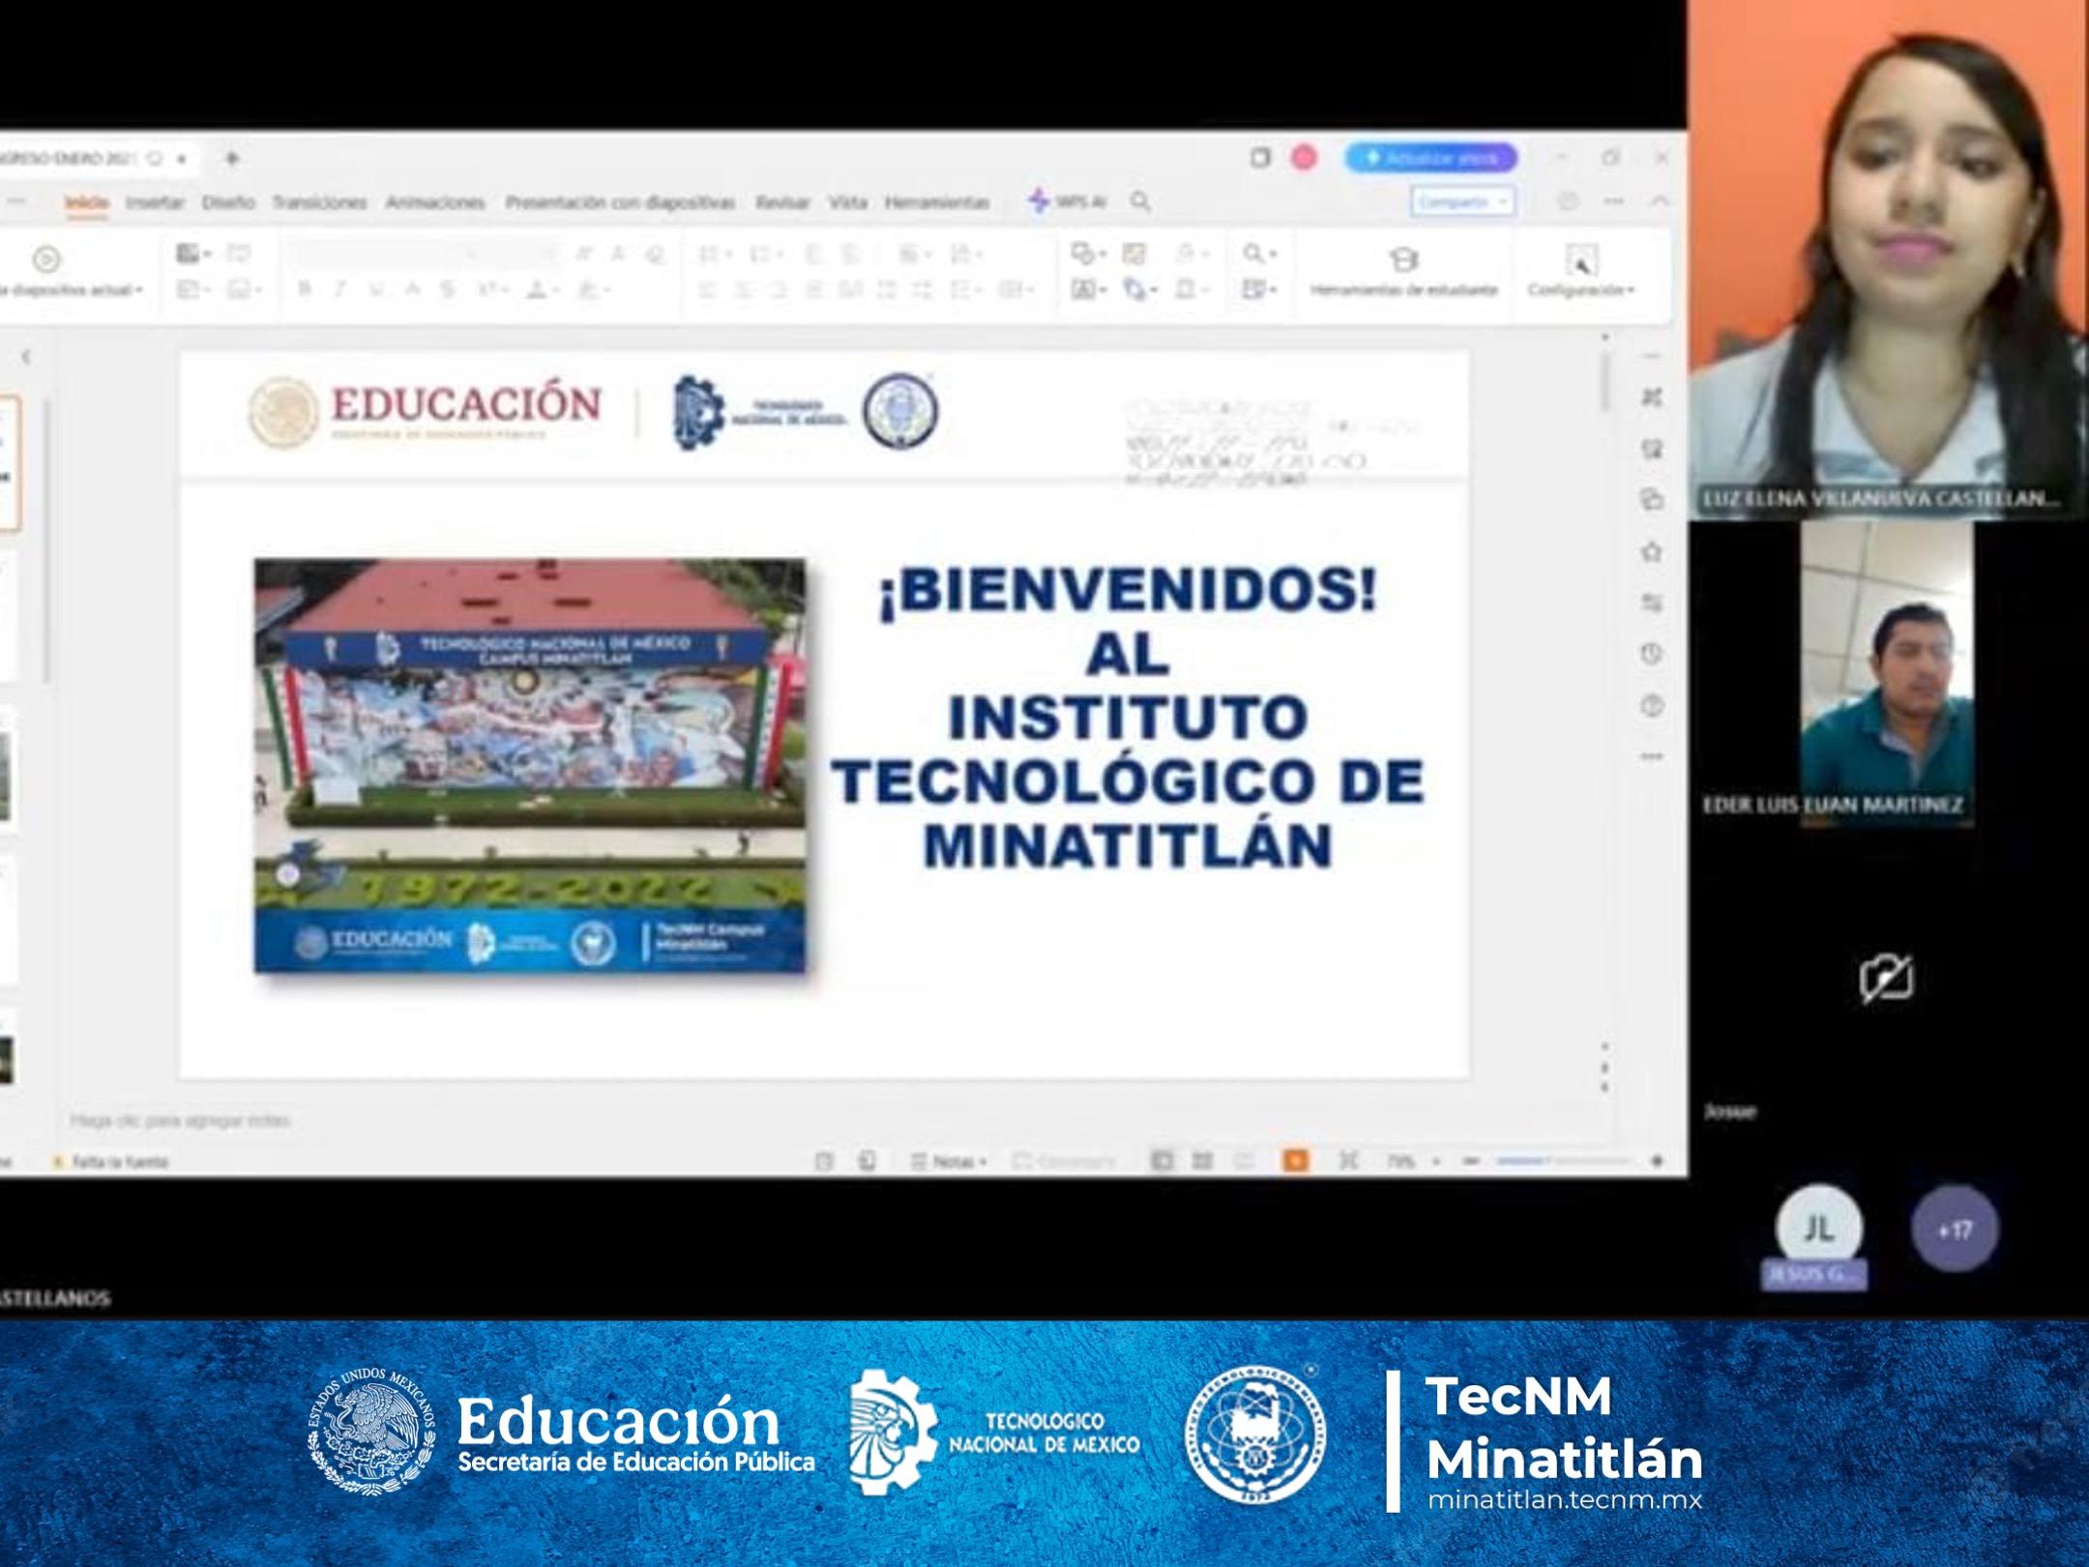Image resolution: width=2089 pixels, height=1567 pixels.
Task: Align text left in paragraph group
Action: (x=708, y=289)
